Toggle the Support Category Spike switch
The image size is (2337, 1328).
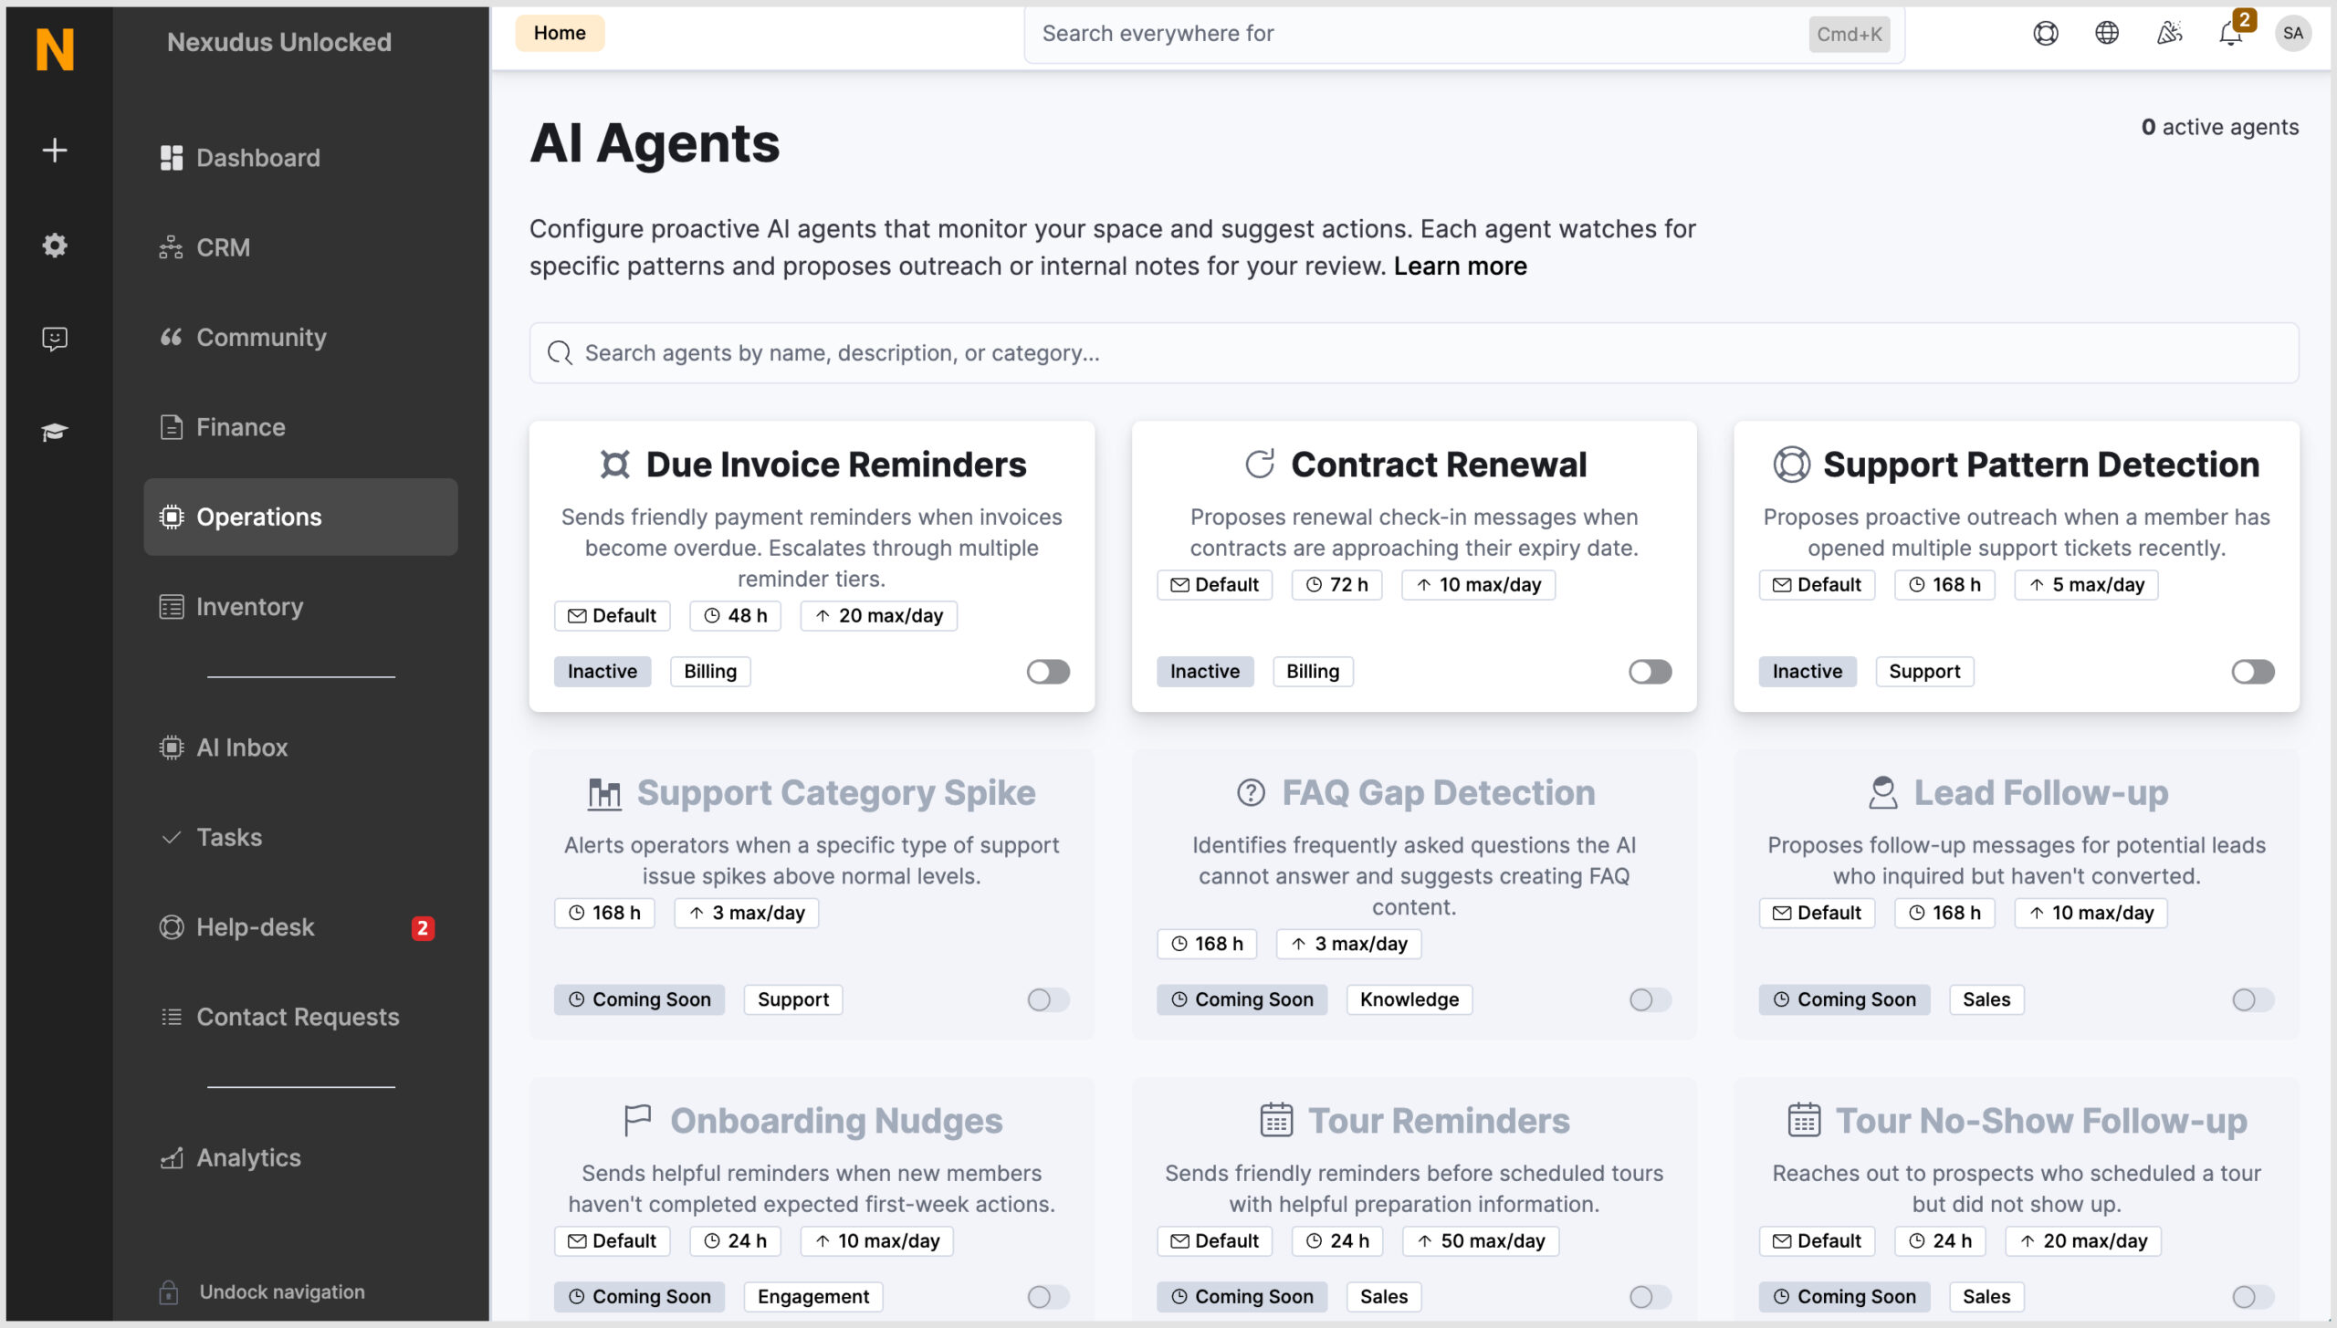click(1047, 1000)
